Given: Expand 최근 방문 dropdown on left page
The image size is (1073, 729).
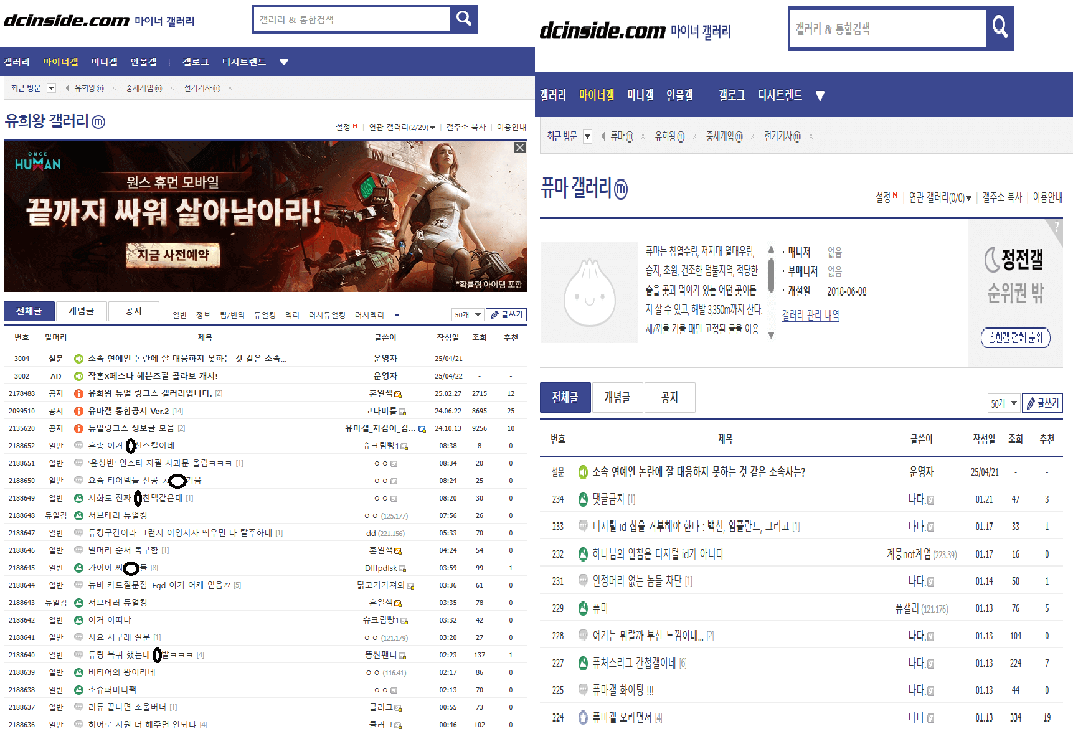Looking at the screenshot, I should coord(52,88).
